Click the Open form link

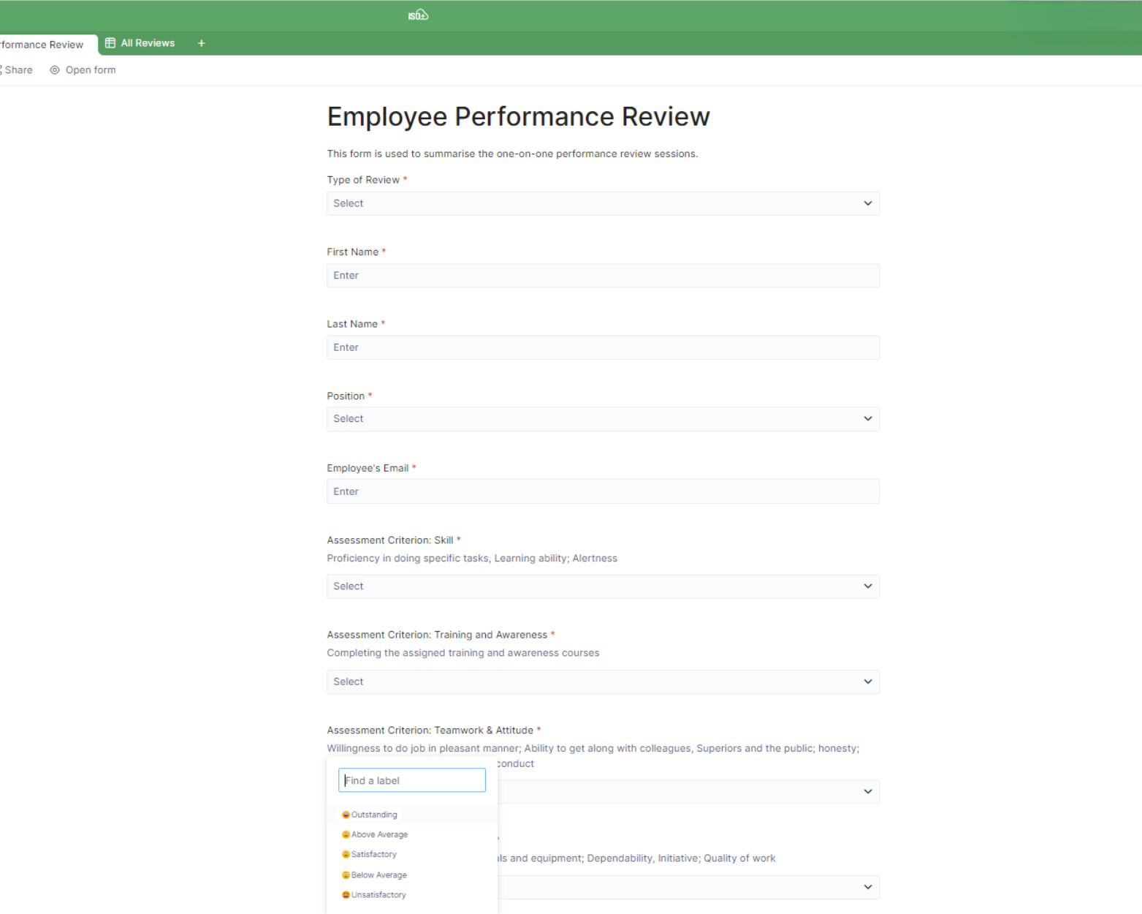click(90, 70)
